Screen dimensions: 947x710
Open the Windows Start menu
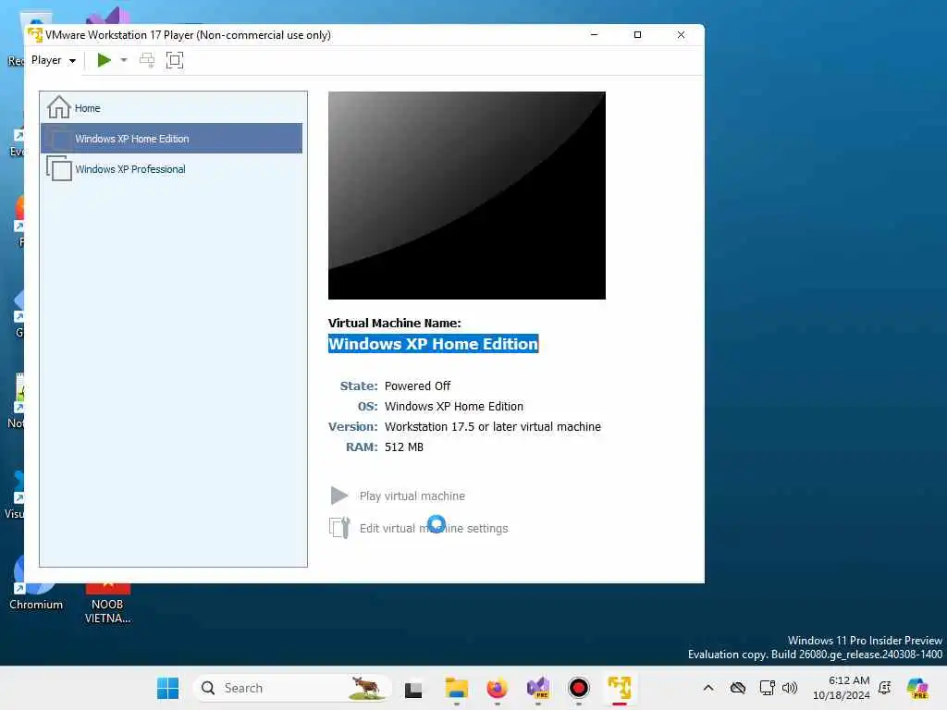[x=168, y=688]
